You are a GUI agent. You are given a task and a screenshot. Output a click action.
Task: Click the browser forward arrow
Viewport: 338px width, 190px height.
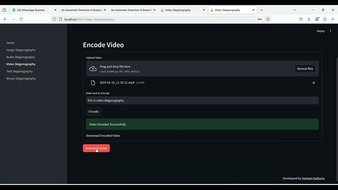coord(13,19)
